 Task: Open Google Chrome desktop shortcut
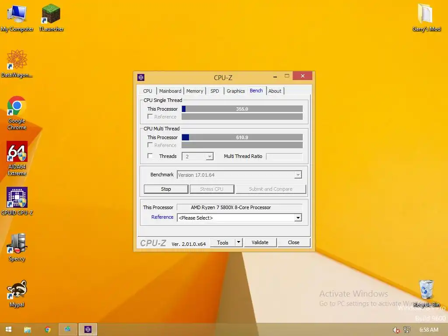coord(17,113)
